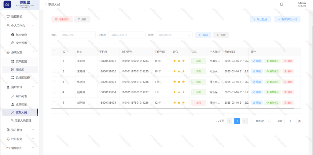
Task: Collapse the 系统配置 menu chevron
Action: 33,52
